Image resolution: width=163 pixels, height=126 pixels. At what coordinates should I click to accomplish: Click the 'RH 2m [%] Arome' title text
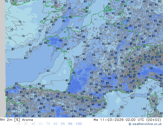16,120
